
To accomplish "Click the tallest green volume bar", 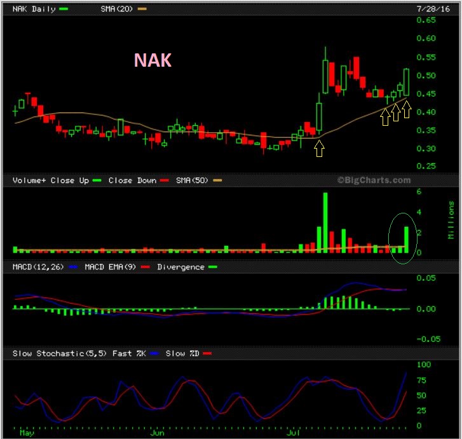I will pyautogui.click(x=325, y=223).
